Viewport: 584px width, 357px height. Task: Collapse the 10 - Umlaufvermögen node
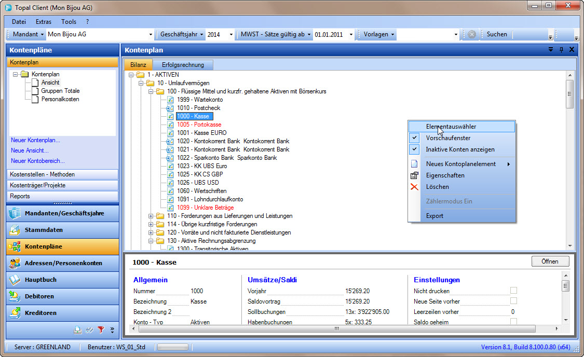pos(141,83)
